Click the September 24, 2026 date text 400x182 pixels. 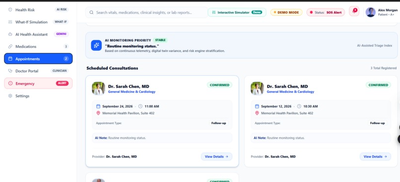pyautogui.click(x=118, y=106)
